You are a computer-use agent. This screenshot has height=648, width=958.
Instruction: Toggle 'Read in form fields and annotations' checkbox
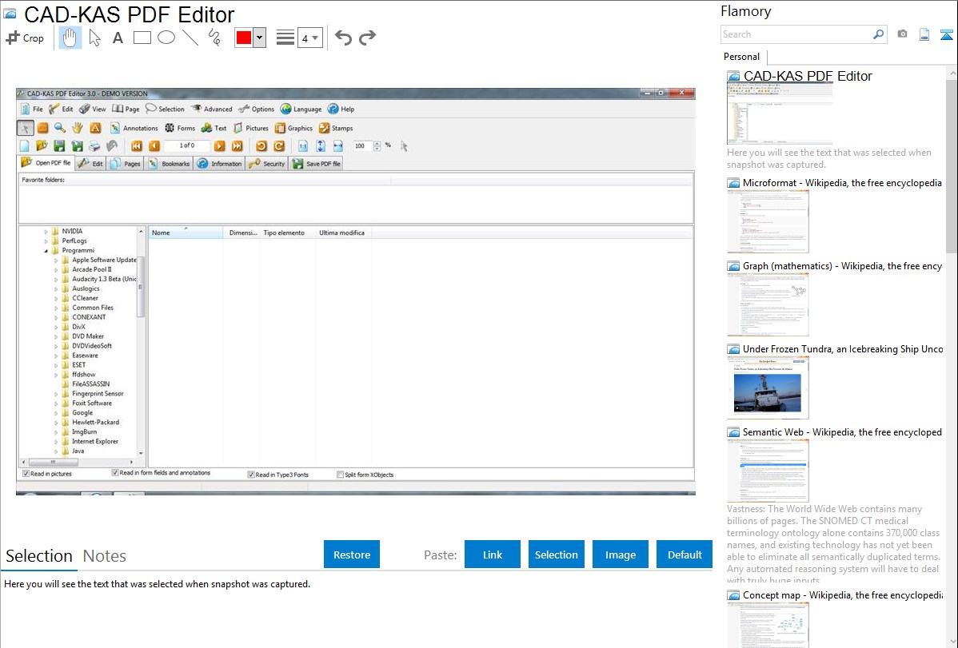[x=115, y=473]
